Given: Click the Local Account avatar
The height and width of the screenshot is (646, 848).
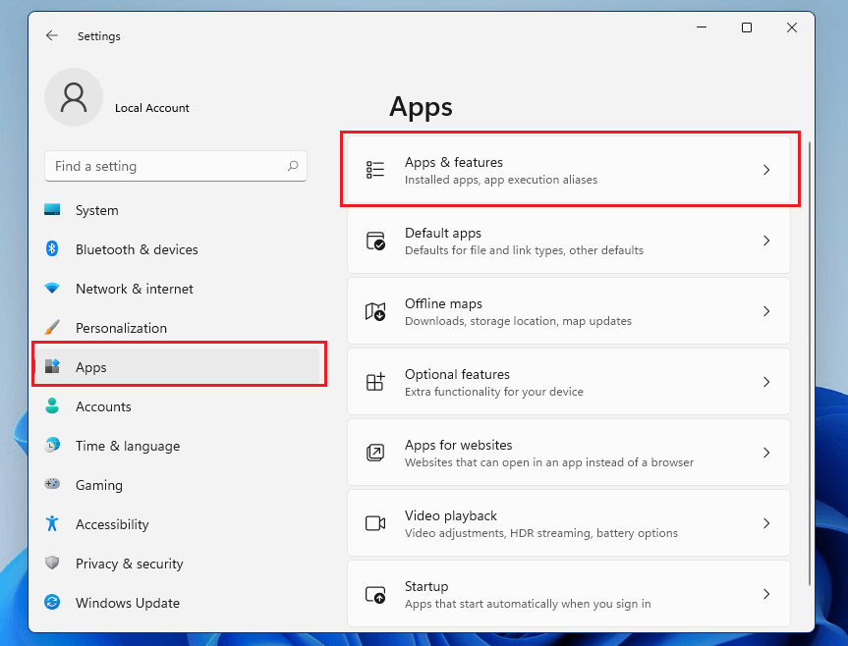Looking at the screenshot, I should click(74, 98).
